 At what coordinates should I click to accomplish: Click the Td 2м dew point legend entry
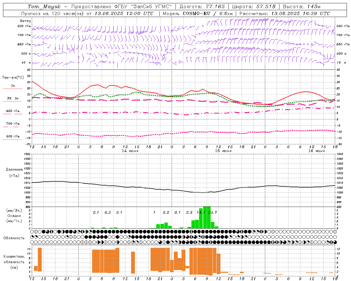pos(13,99)
